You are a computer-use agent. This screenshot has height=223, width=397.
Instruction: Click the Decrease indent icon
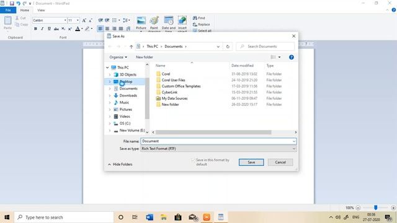coord(100,20)
